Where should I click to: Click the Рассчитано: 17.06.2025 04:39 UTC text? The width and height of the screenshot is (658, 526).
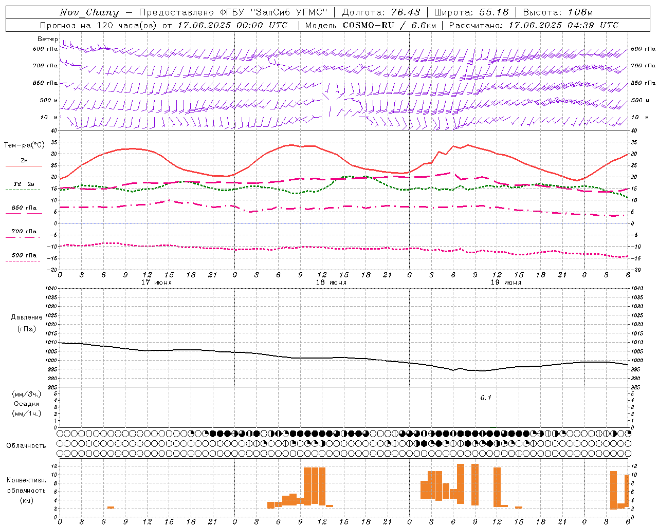coord(534,25)
